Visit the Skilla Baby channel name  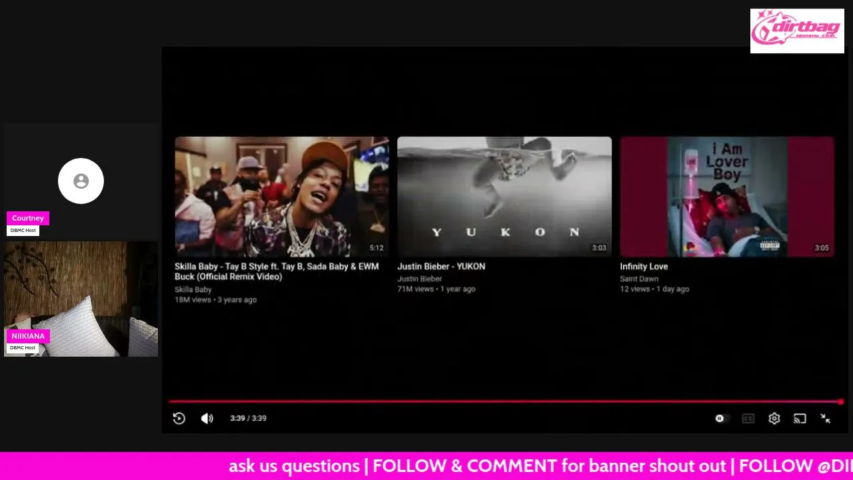pos(193,289)
